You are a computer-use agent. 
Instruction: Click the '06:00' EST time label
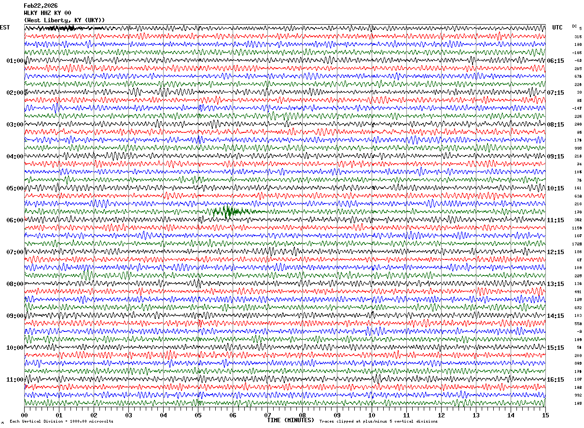15,220
